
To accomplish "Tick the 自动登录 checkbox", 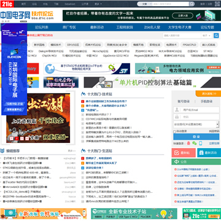I will [174, 131].
